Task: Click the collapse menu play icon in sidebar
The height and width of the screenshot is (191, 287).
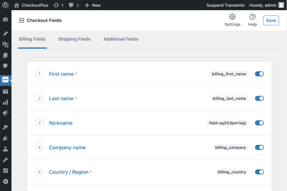Action: [6, 181]
